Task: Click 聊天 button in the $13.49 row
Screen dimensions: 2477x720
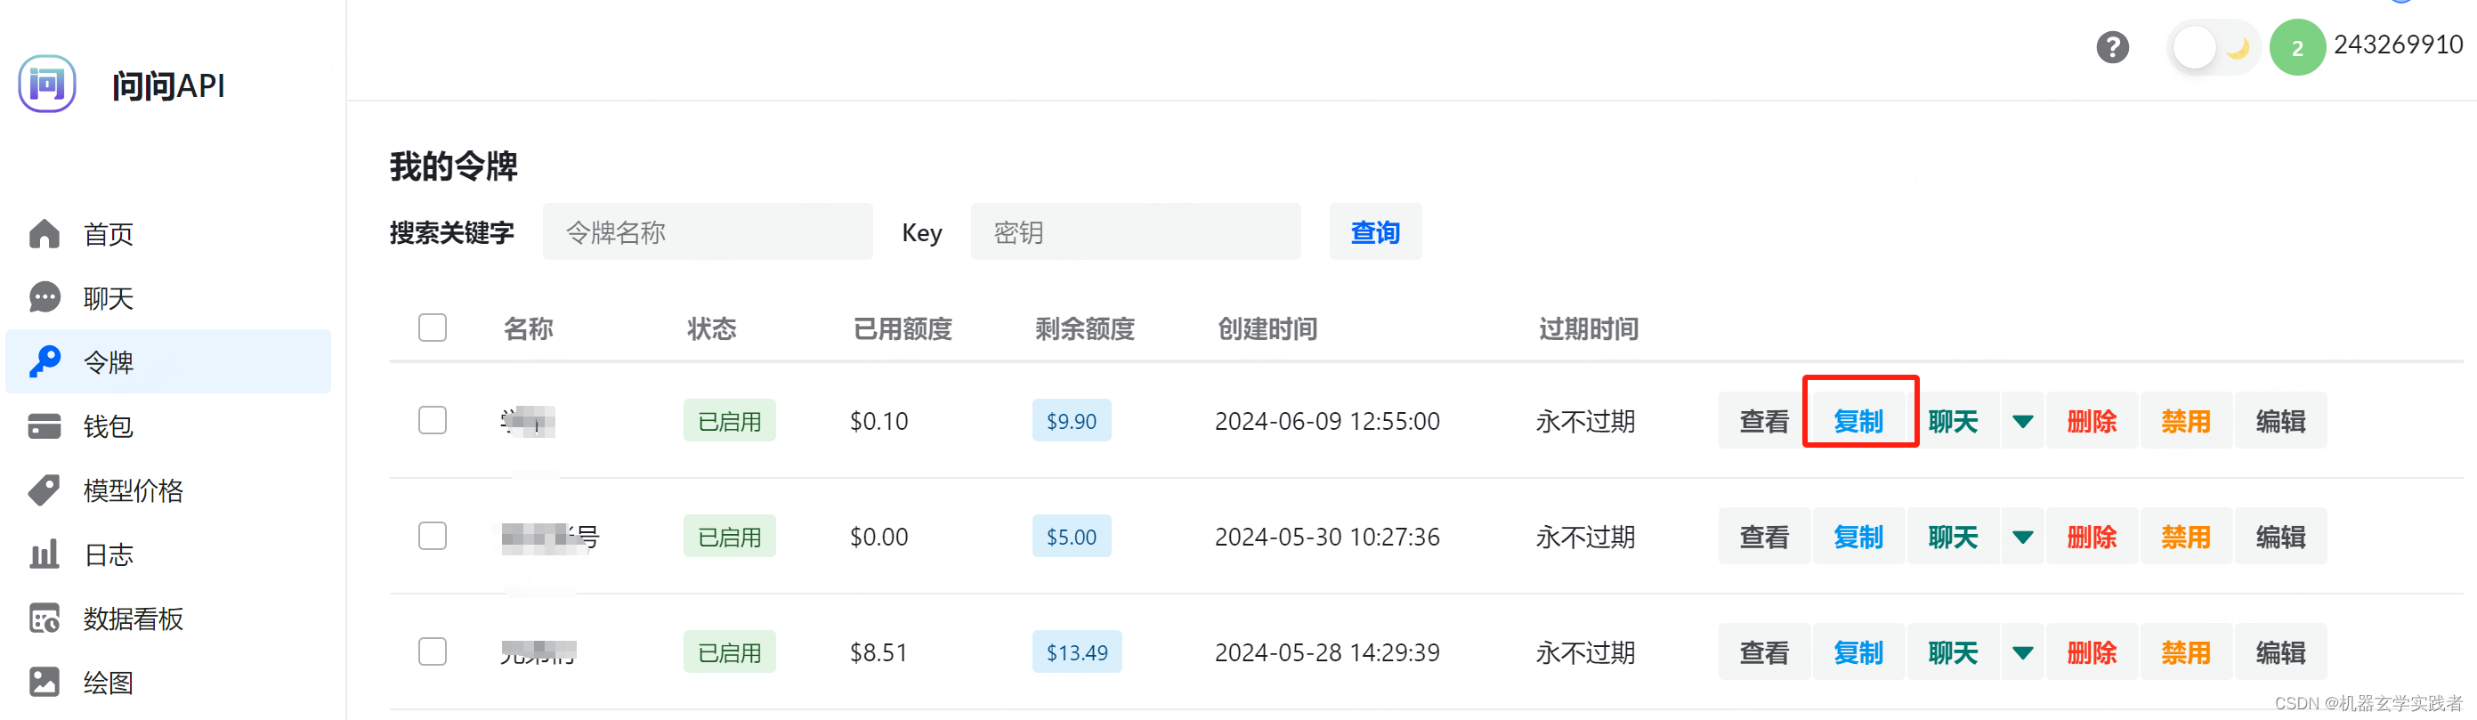Action: pyautogui.click(x=1952, y=651)
